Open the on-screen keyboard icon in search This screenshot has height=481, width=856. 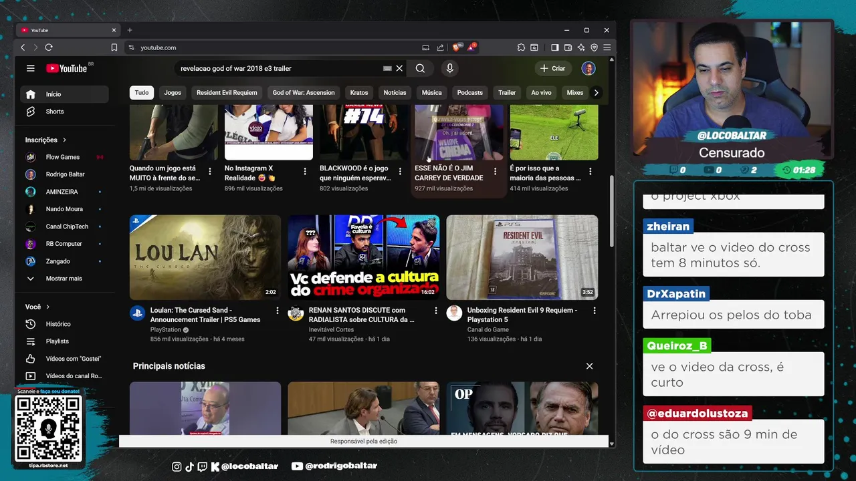[387, 68]
